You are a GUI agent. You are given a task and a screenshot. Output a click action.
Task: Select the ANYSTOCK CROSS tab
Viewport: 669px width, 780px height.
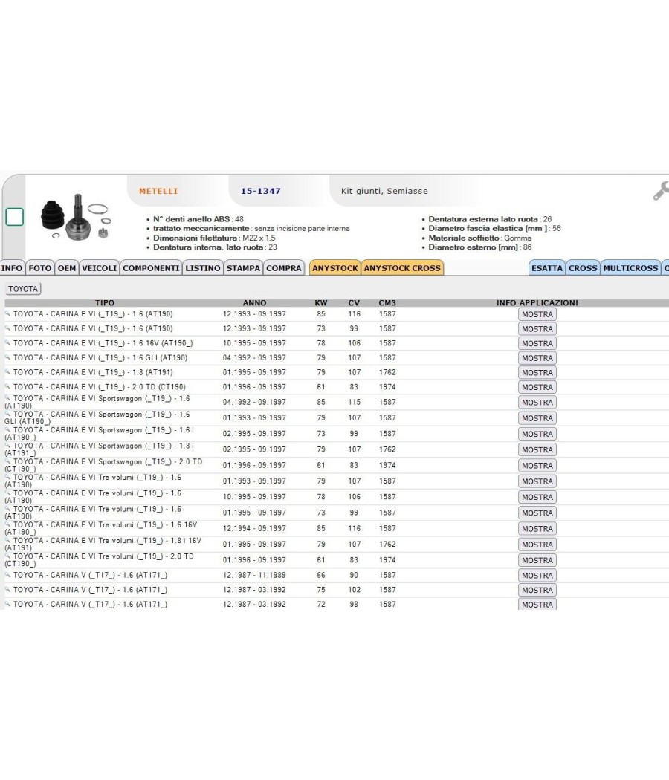(402, 268)
